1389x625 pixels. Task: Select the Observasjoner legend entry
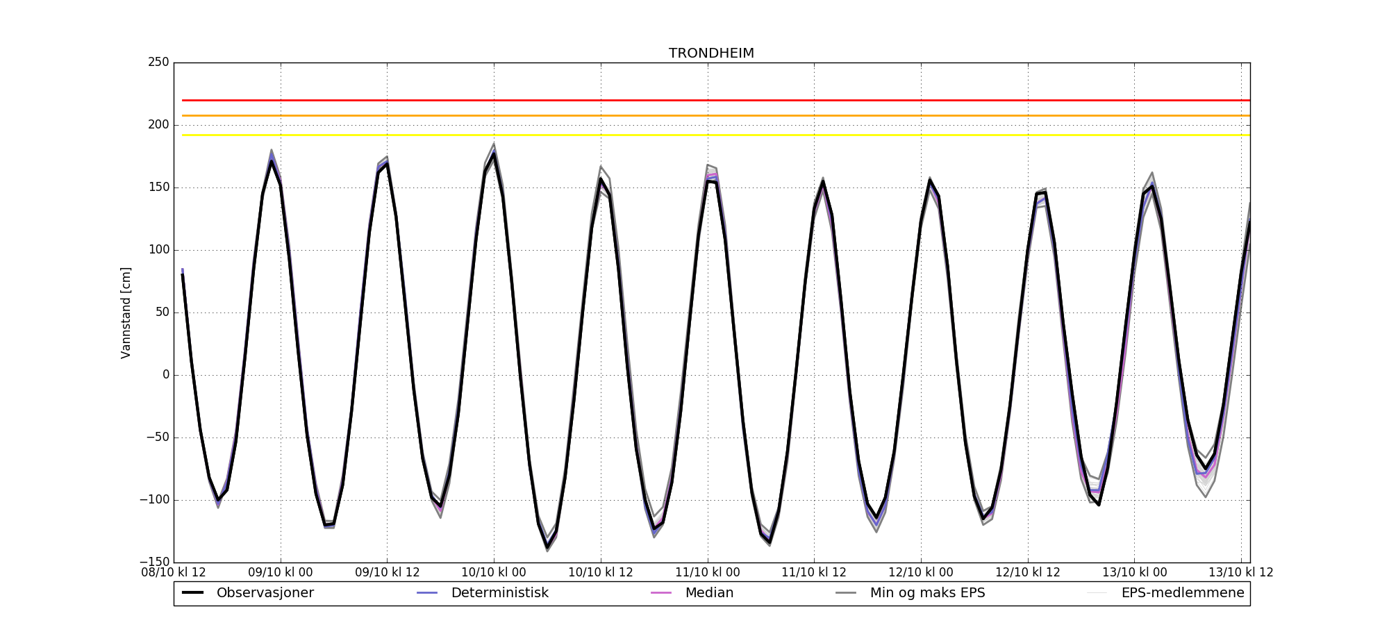[248, 593]
